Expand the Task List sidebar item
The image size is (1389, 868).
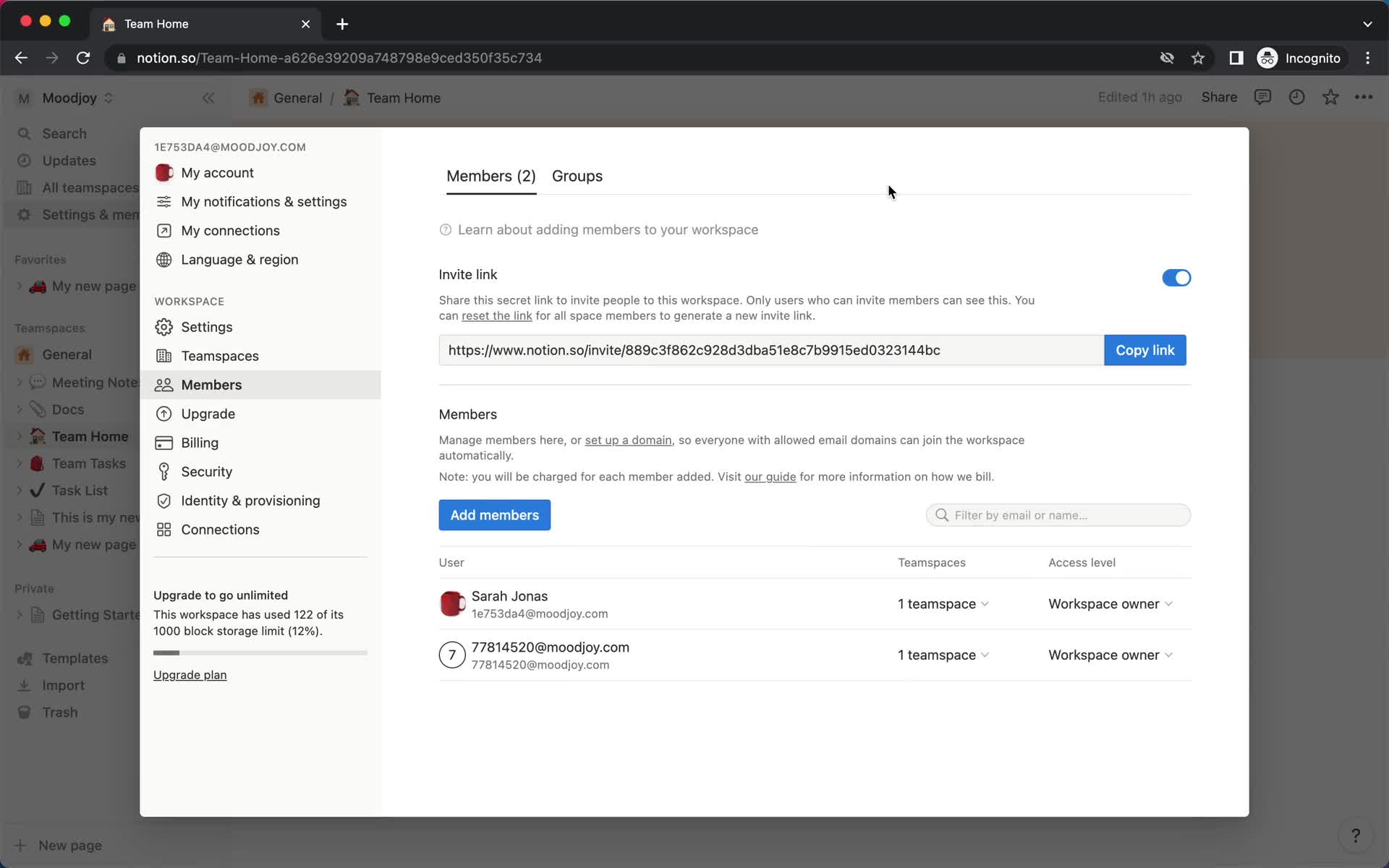click(x=20, y=490)
